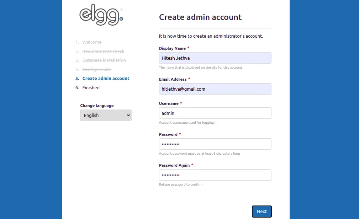The width and height of the screenshot is (359, 219).
Task: Click the Create admin account step
Action: 106,79
